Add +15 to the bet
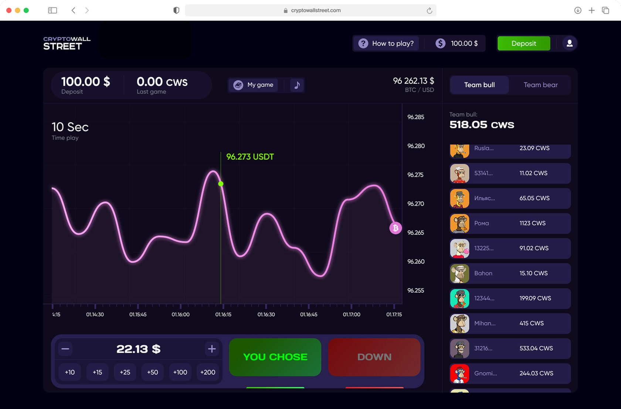The height and width of the screenshot is (409, 621). click(97, 372)
